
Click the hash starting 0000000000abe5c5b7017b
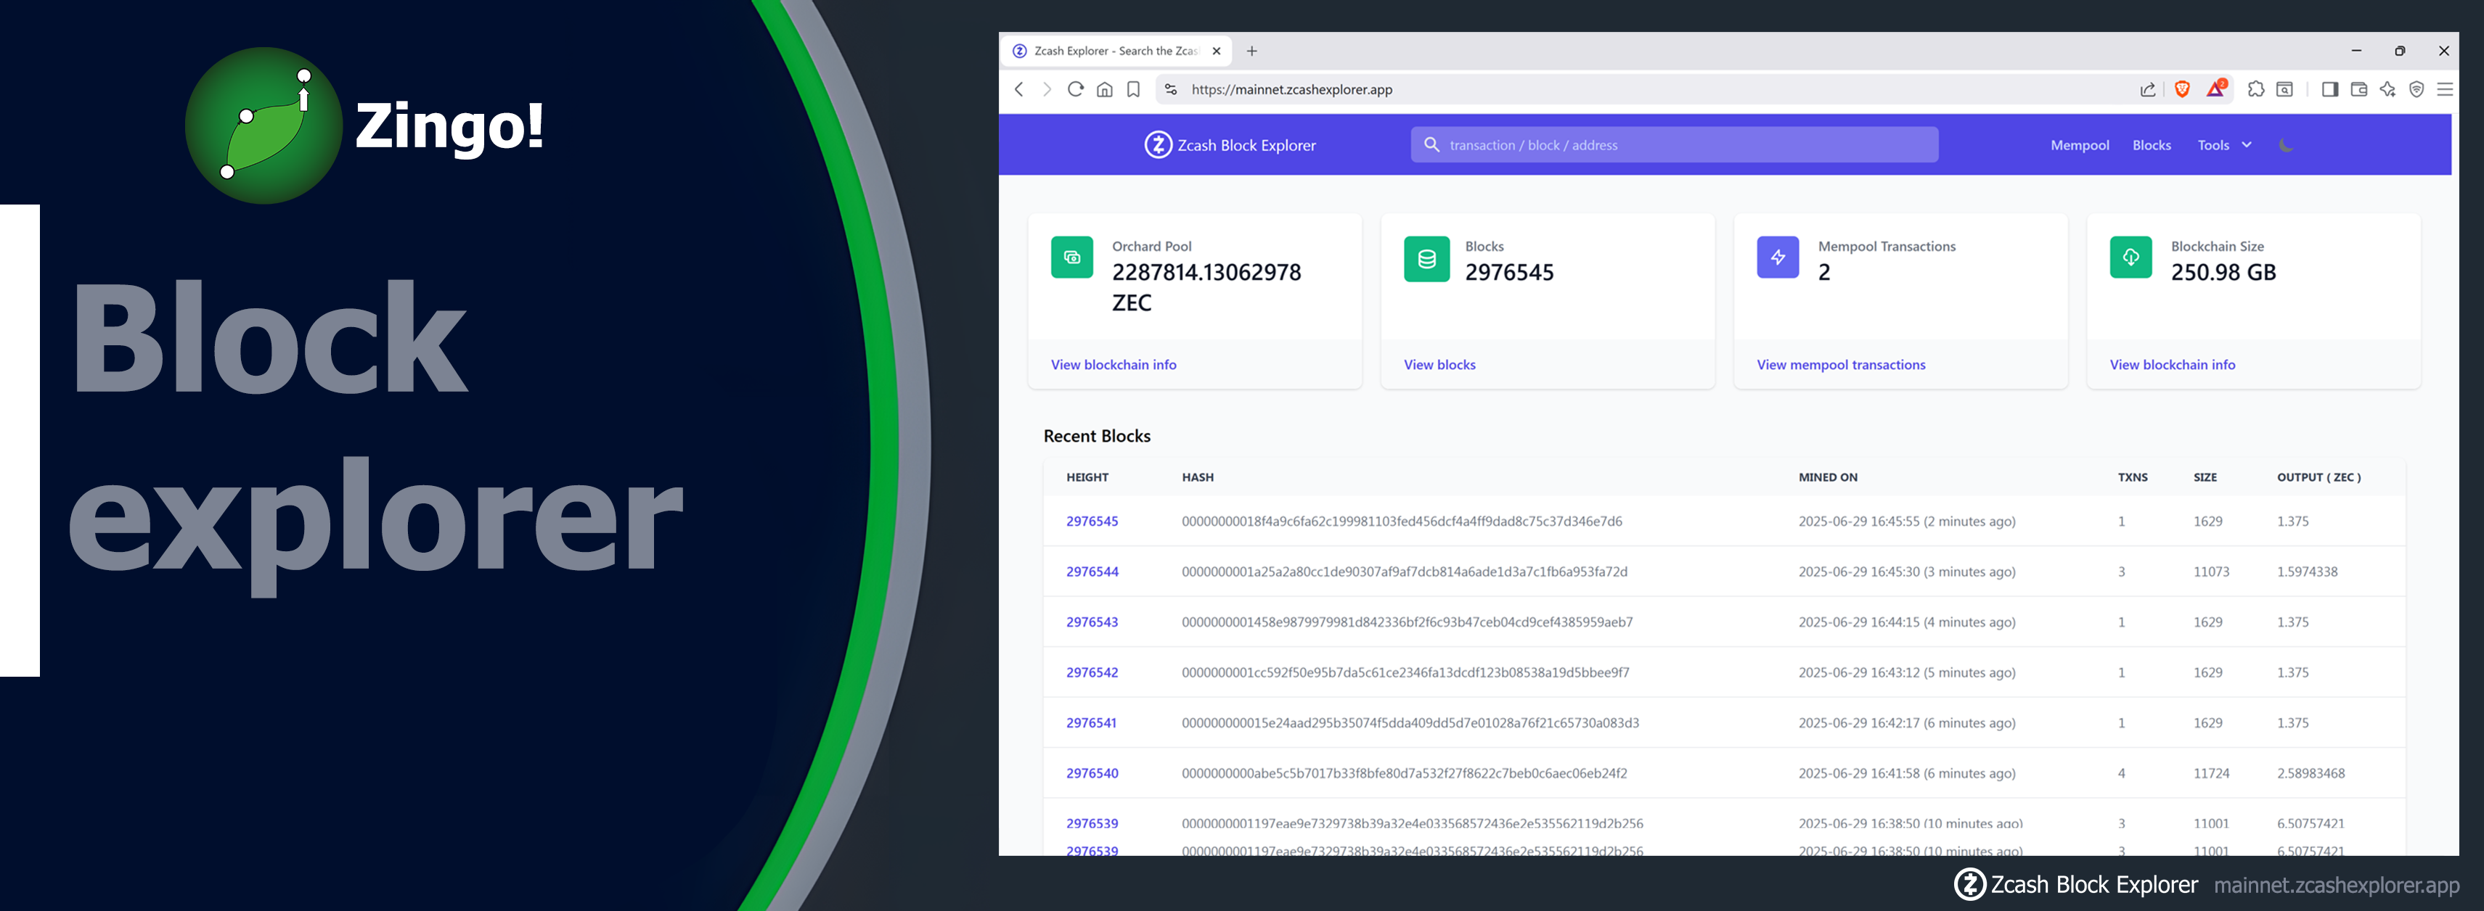pos(1405,773)
